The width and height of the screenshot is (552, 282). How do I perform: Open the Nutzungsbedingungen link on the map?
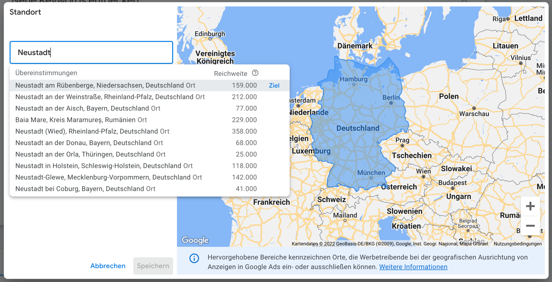518,244
